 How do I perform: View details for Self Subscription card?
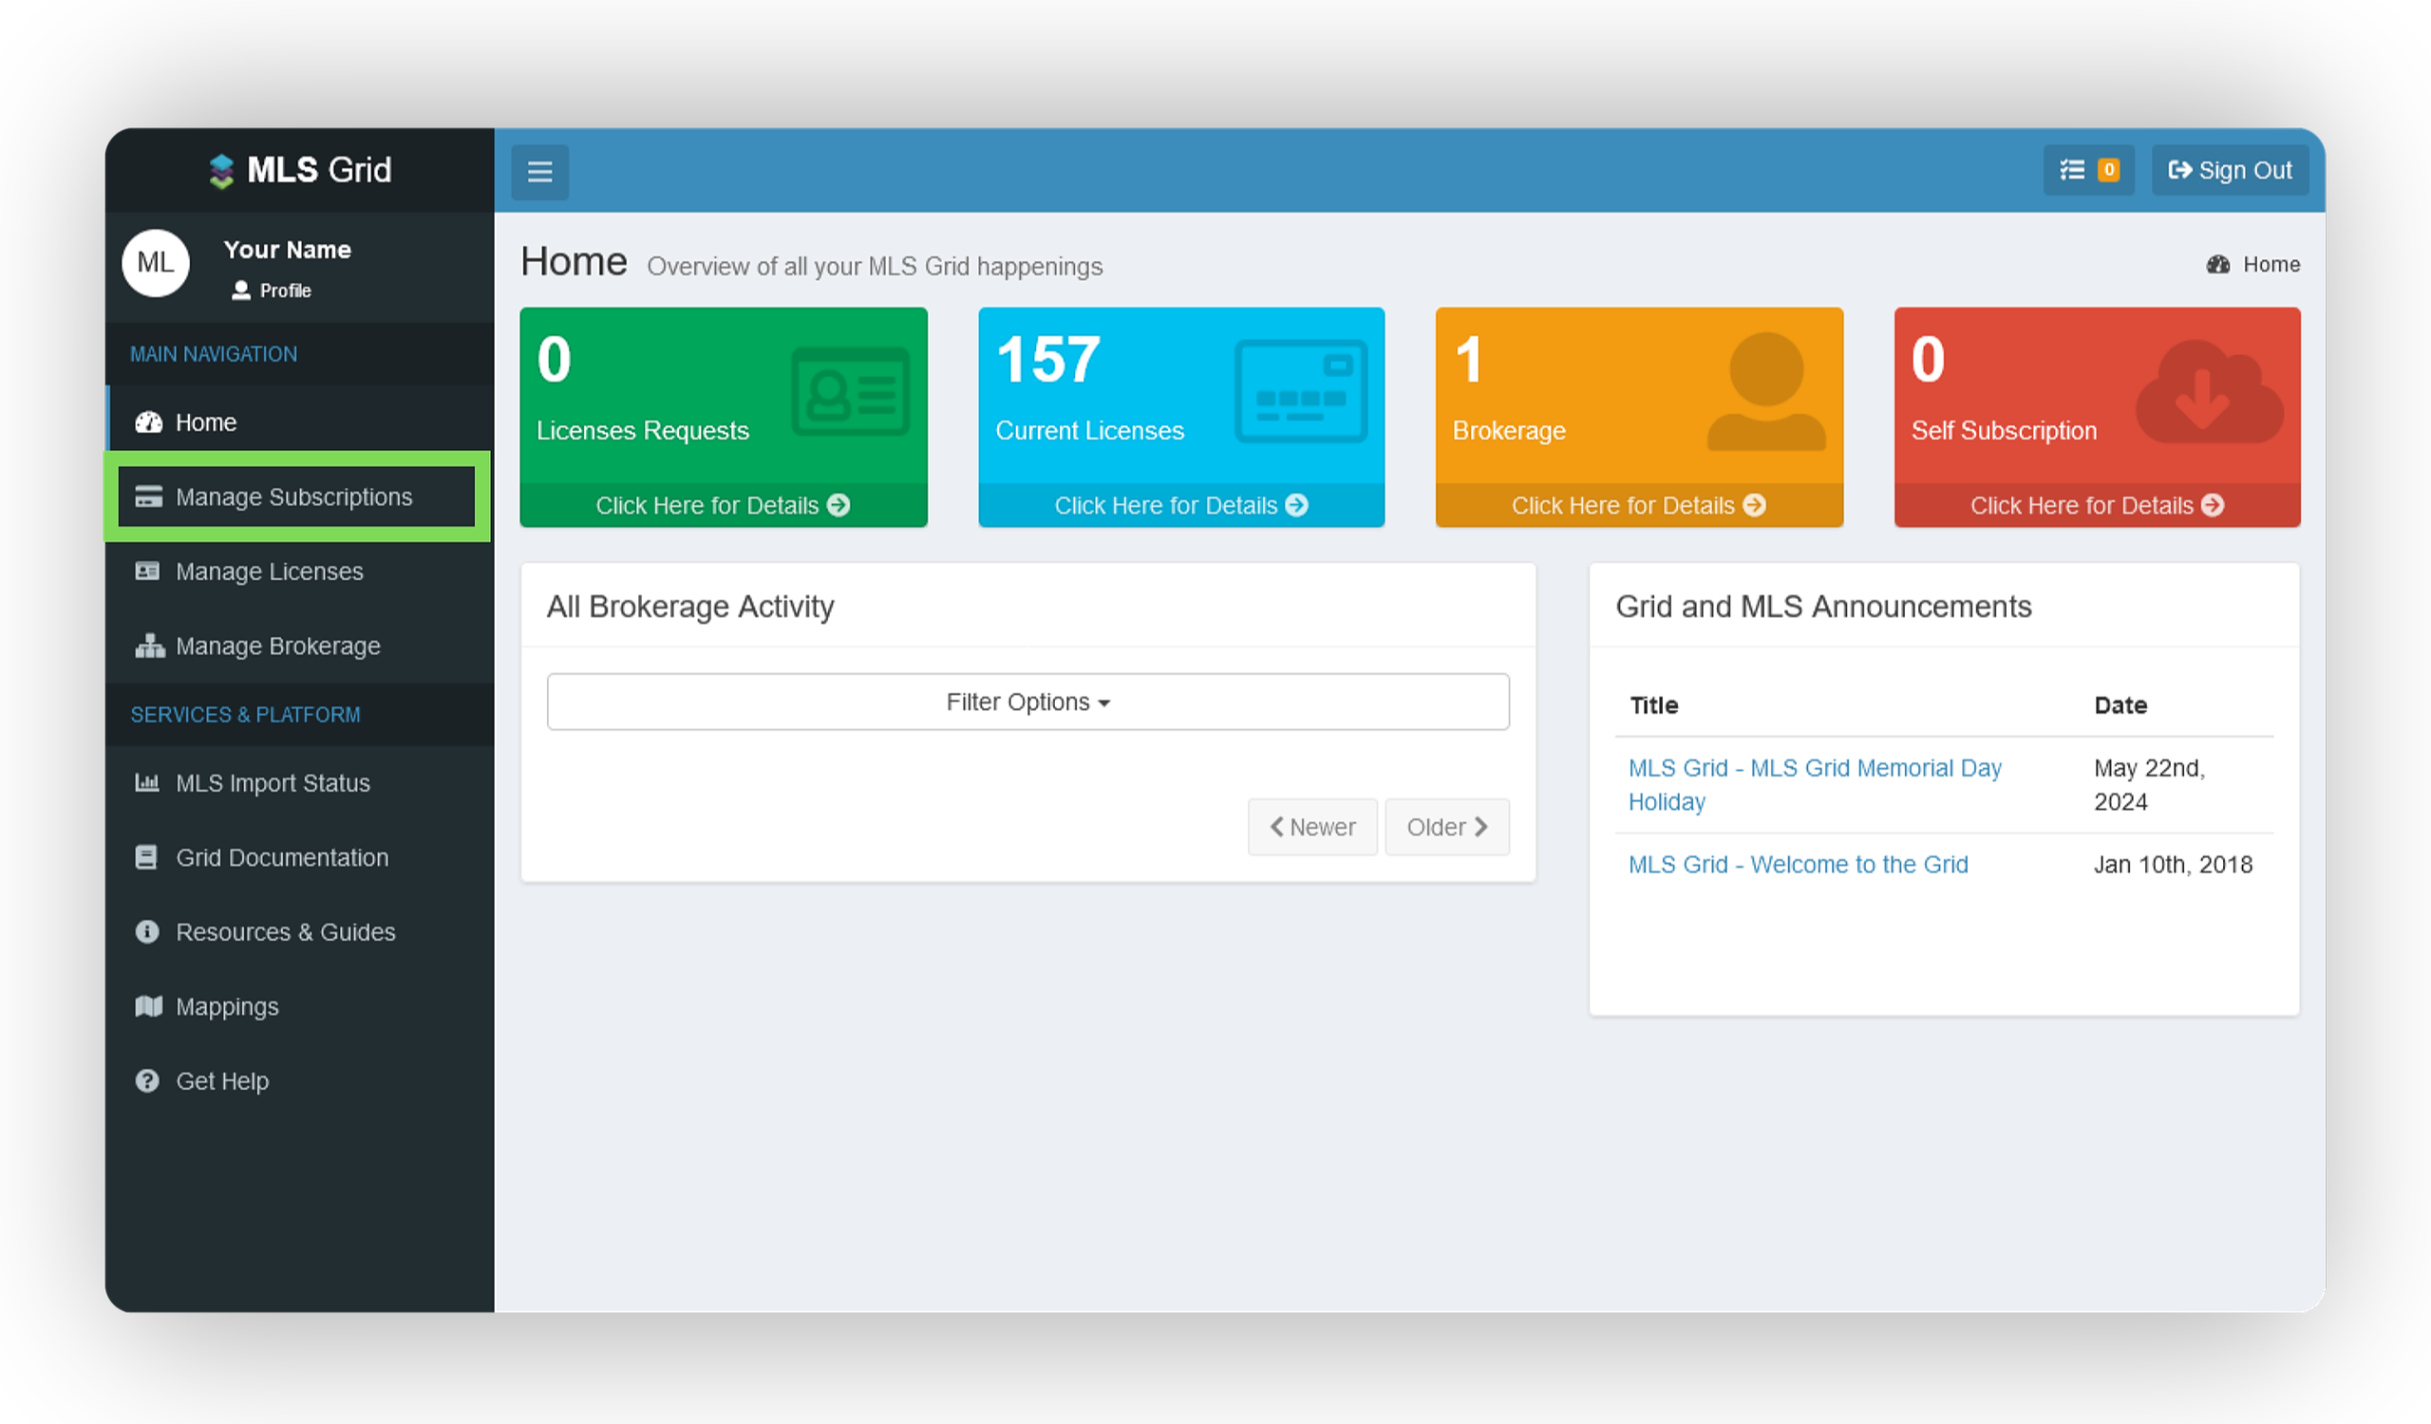coord(2096,505)
